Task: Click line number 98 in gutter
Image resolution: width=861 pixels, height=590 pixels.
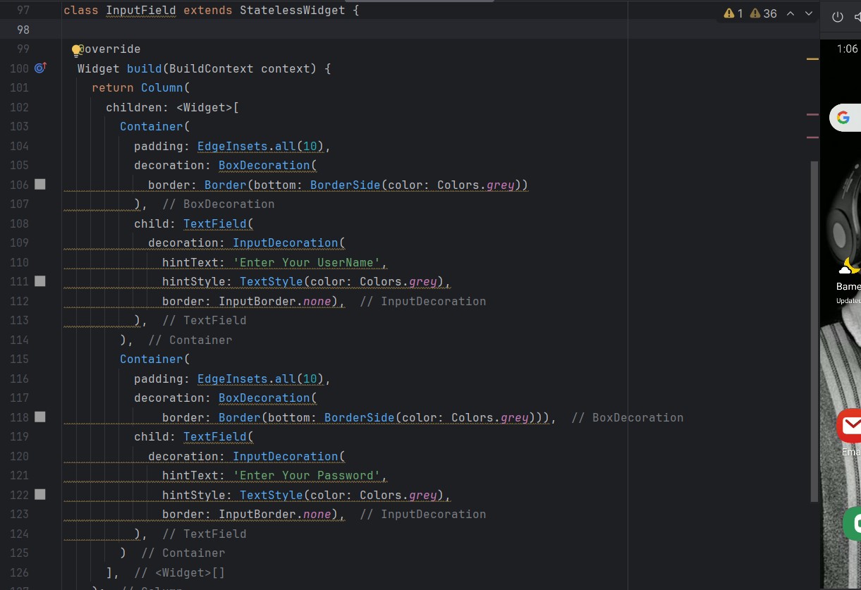Action: [x=23, y=30]
